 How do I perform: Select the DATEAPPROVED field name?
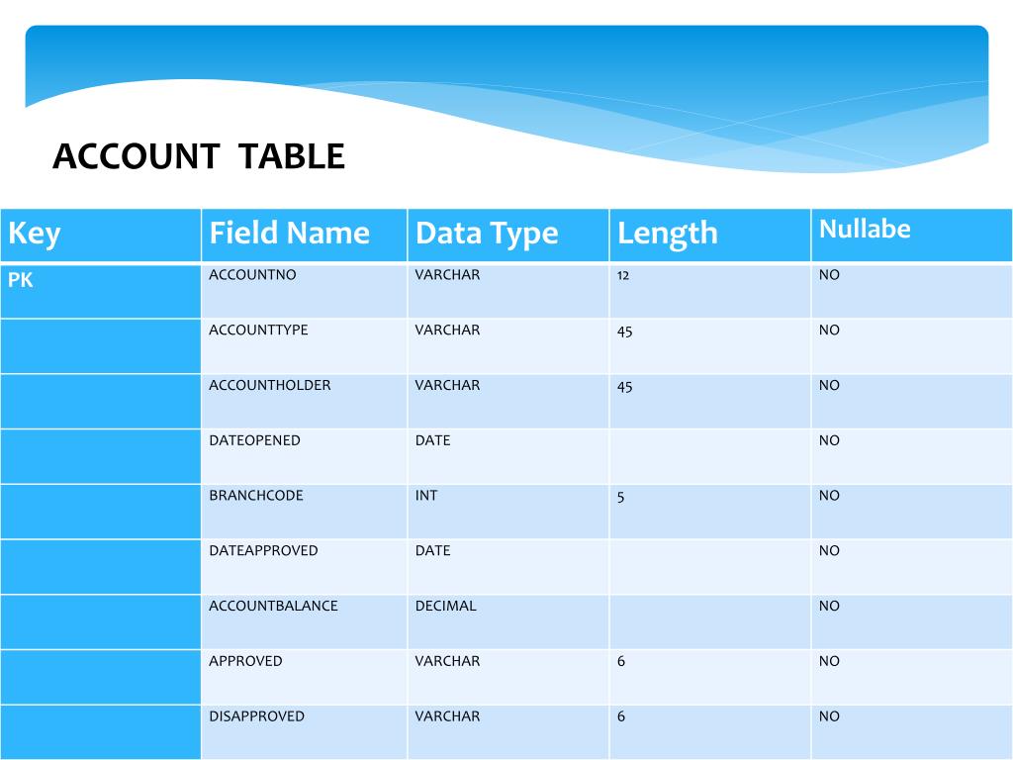click(x=263, y=550)
